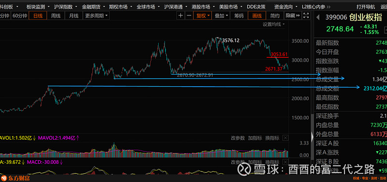
Task: Open 美股市场 menu
Action: tap(231, 7)
